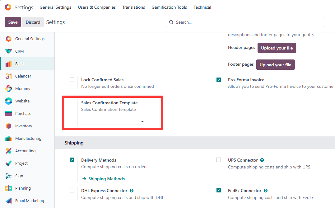Open the Project module icon
The width and height of the screenshot is (335, 208).
coord(8,163)
